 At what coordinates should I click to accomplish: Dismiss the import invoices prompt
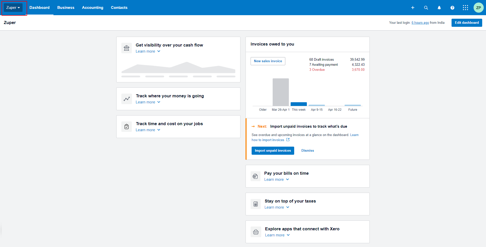tap(307, 151)
